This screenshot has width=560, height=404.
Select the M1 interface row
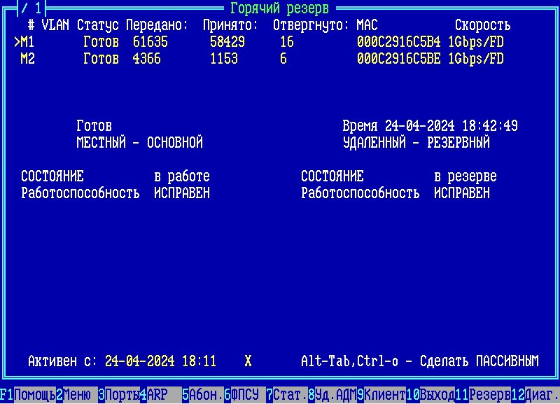28,42
